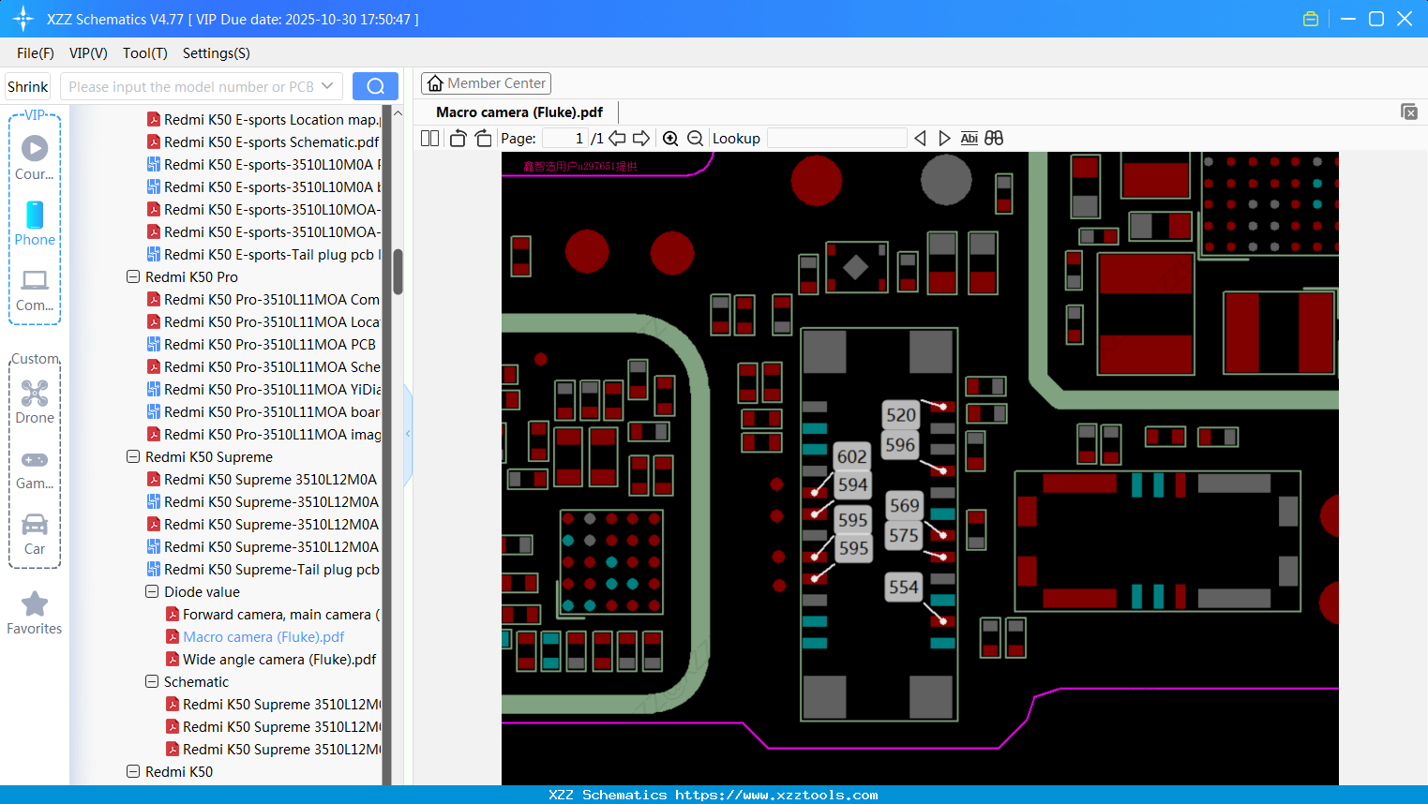Click the Member Center button

(486, 83)
